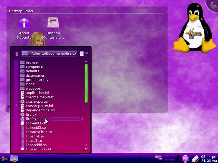Open the network monitor tray icon
Screen dimensions: 218x163
point(185,158)
